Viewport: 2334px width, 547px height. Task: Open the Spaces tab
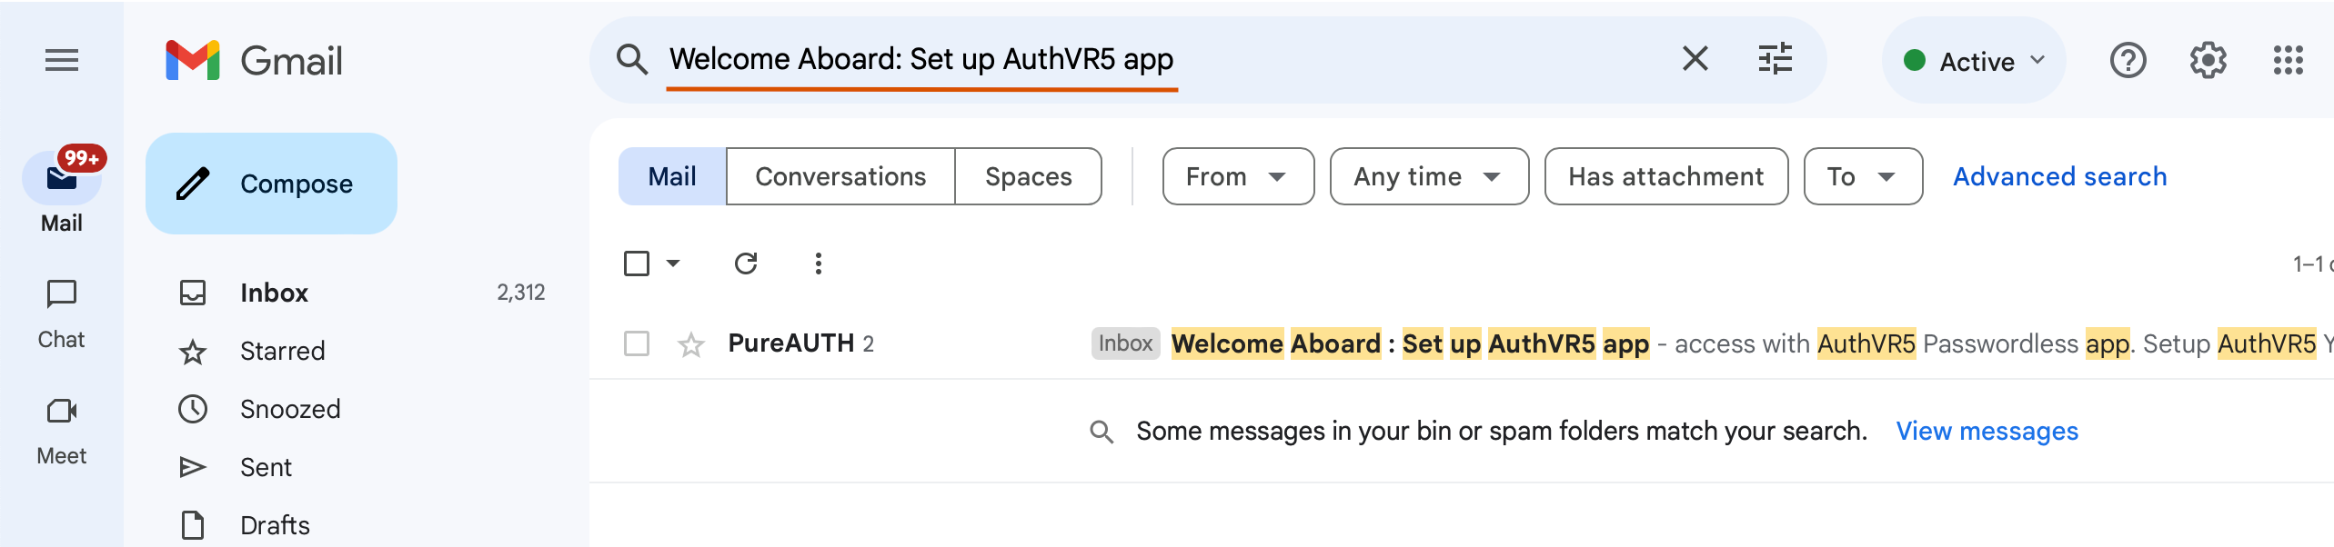tap(1028, 176)
